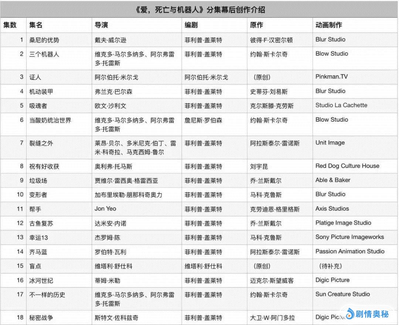Select the Passion Animation Studio cell
Image resolution: width=399 pixels, height=325 pixels.
pos(349,252)
